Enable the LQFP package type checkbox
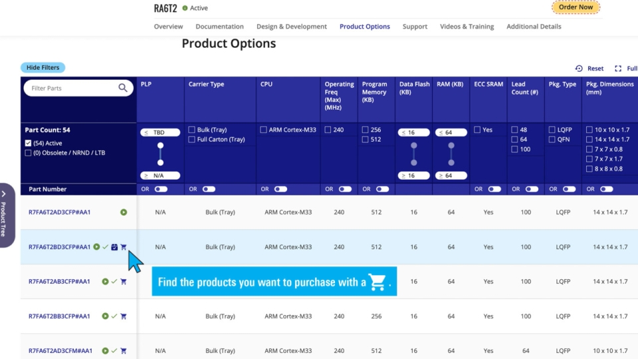The height and width of the screenshot is (359, 638). point(552,130)
